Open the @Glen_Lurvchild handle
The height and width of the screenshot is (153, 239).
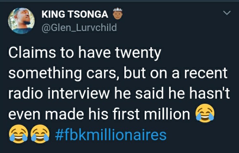pos(79,28)
